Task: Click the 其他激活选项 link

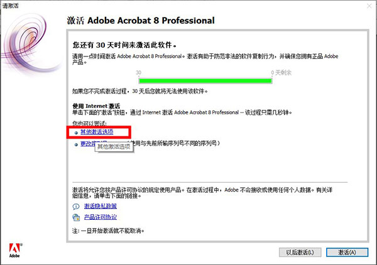Action: 97,132
